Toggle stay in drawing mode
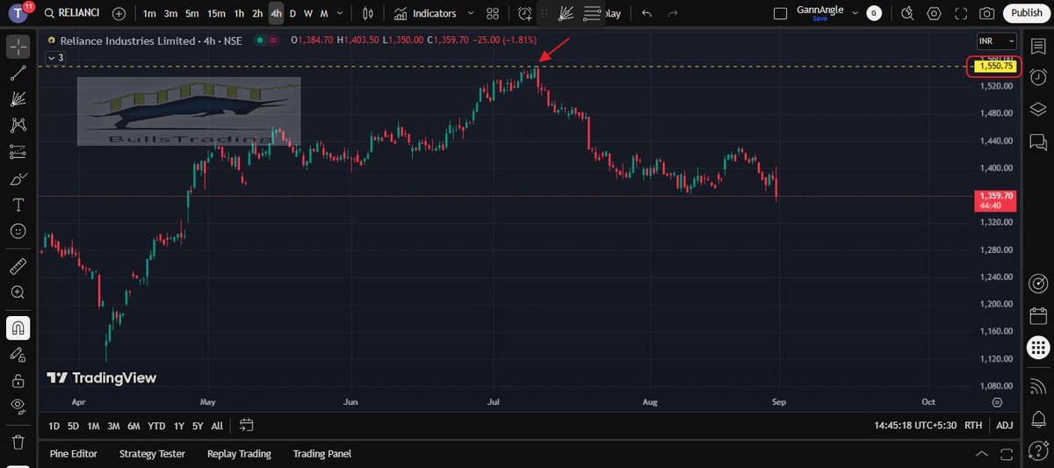This screenshot has width=1054, height=468. pos(18,354)
